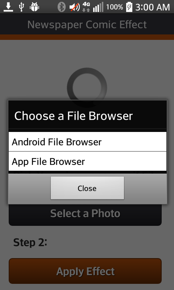
Task: Tap the Android debug bug icon
Action: [x=34, y=7]
